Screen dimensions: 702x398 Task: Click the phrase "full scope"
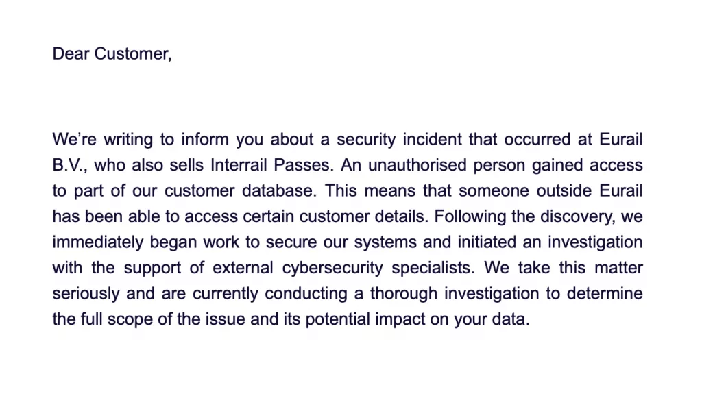(111, 320)
